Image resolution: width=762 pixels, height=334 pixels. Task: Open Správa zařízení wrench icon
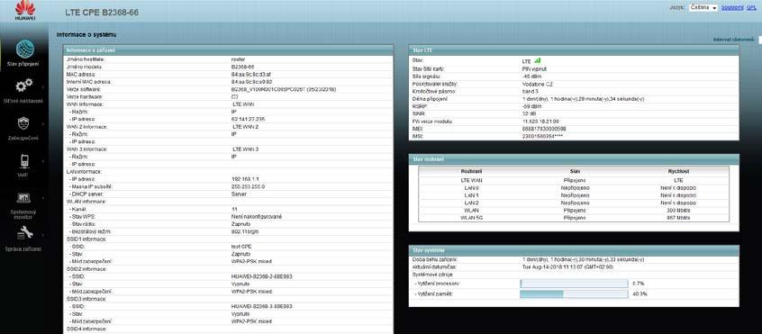tap(24, 234)
